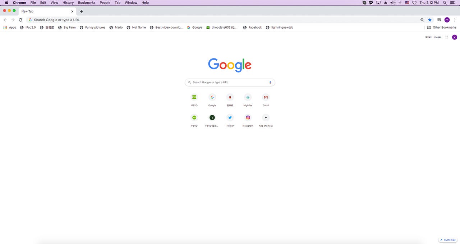Open the View menu
Screen dimensions: 460x244
click(x=54, y=3)
